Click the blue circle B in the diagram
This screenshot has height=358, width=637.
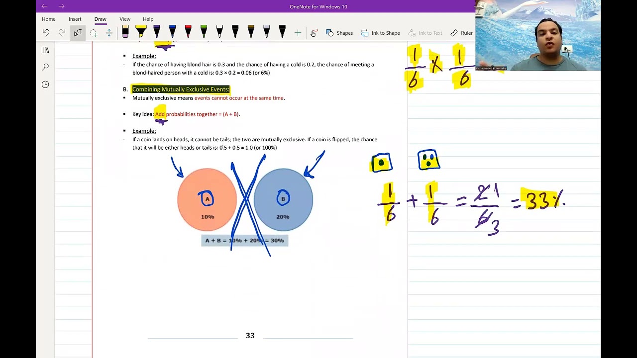[x=283, y=199]
